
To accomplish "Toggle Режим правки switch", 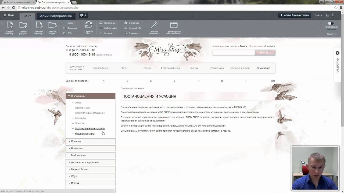I will 331,24.
